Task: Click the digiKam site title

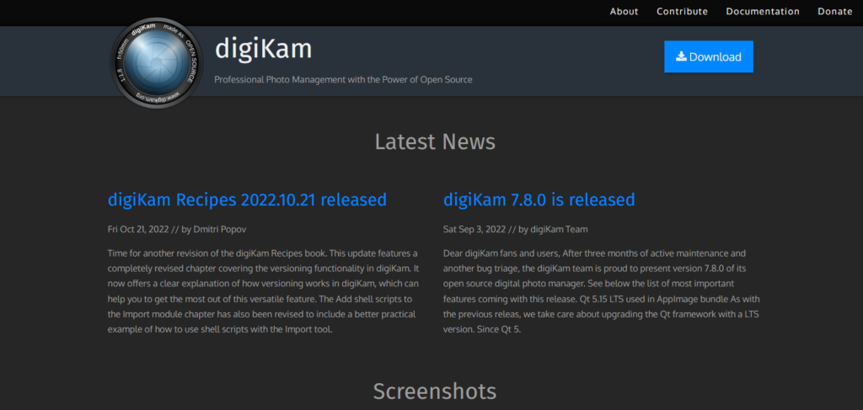Action: pos(263,49)
